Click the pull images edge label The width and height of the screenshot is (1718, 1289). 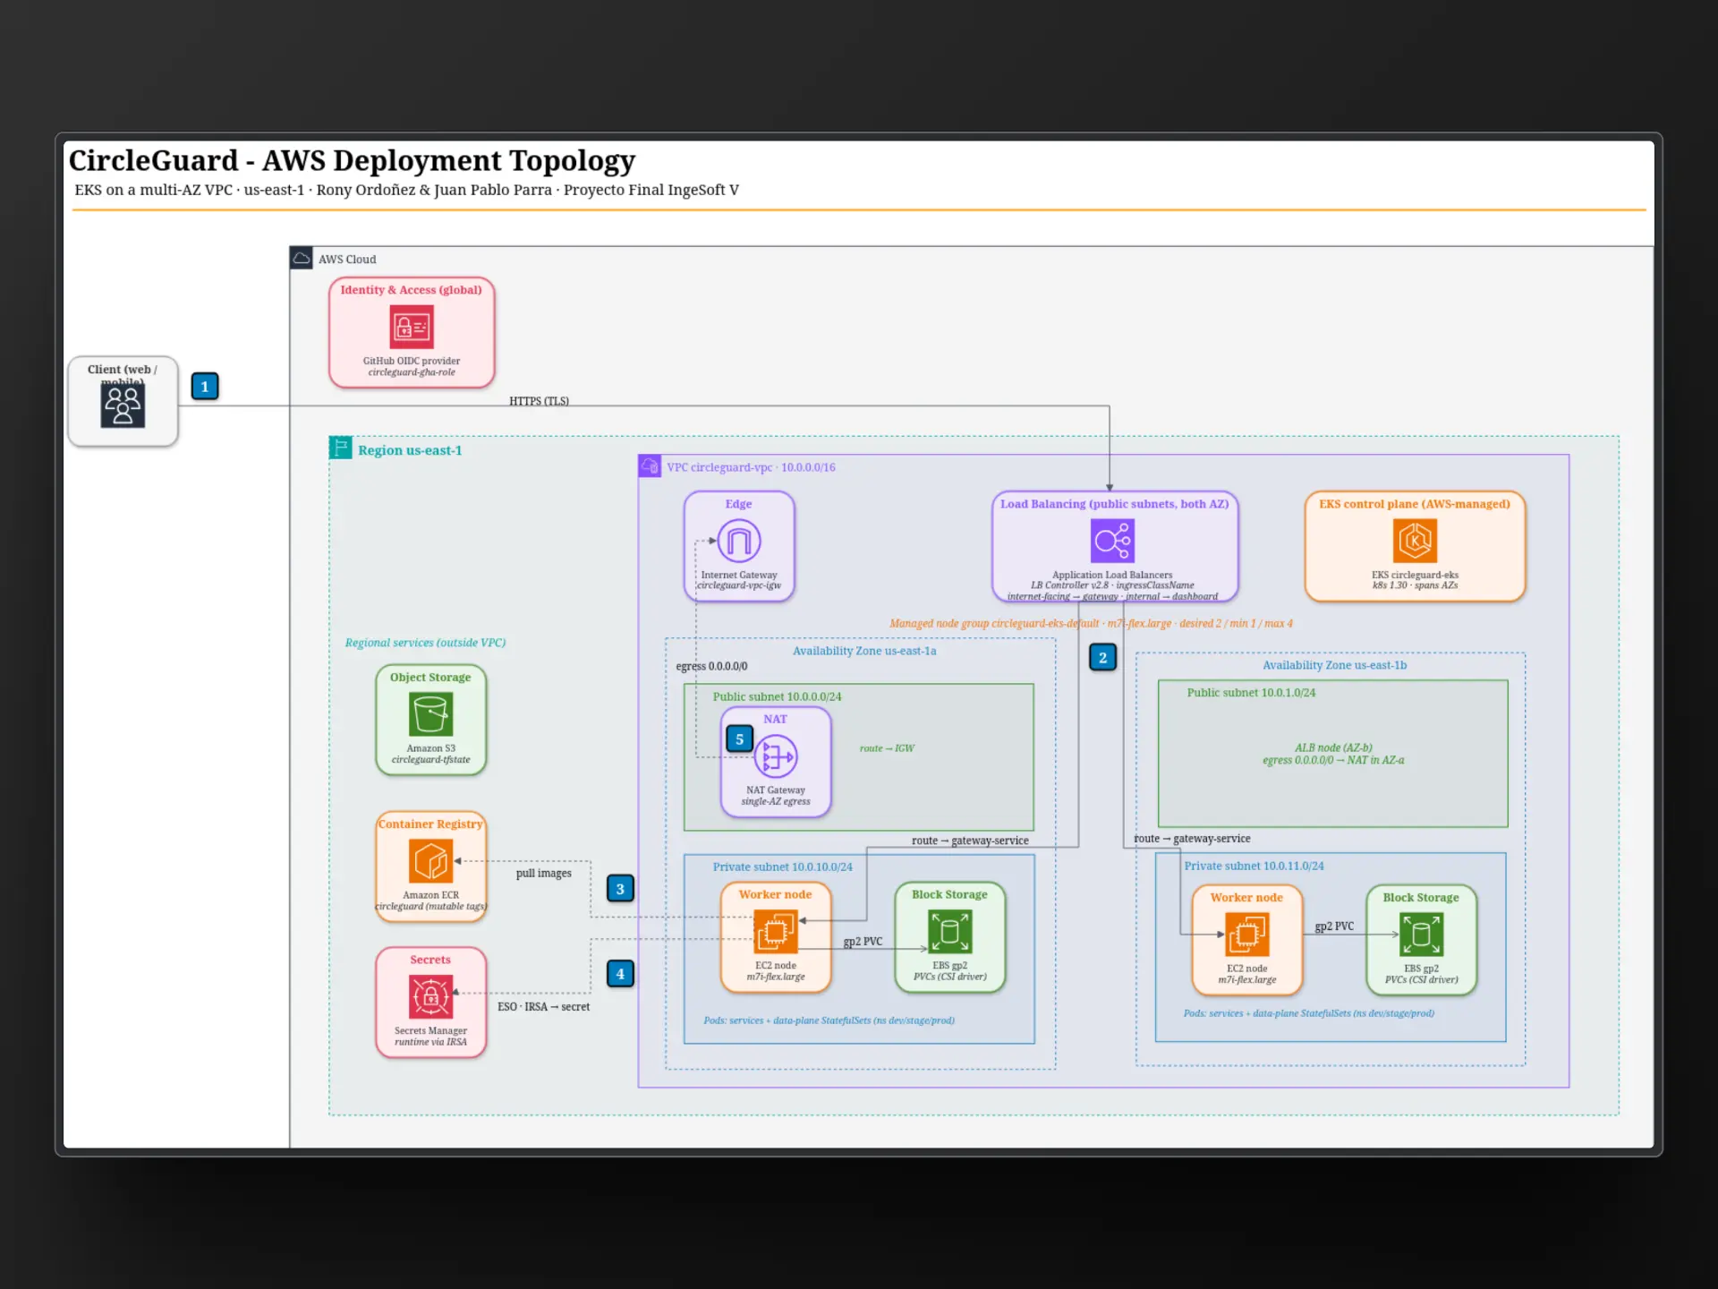pyautogui.click(x=543, y=873)
